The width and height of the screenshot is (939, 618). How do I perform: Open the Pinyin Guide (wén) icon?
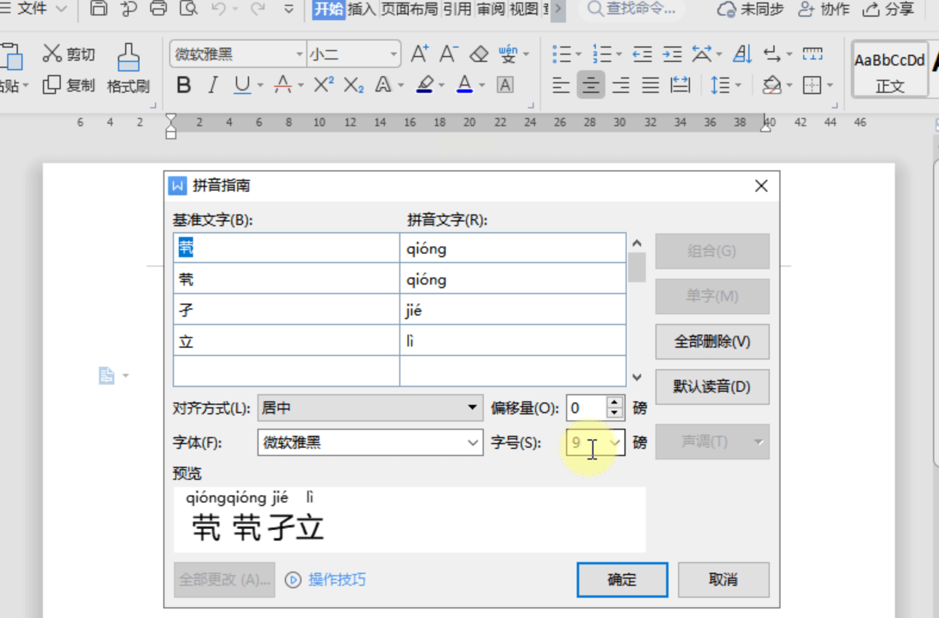coord(508,54)
